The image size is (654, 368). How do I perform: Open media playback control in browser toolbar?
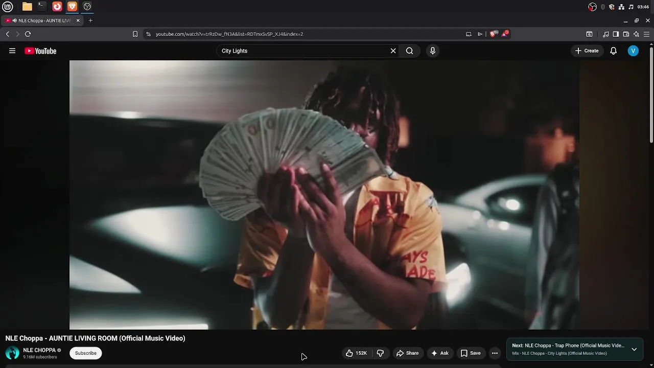606,34
